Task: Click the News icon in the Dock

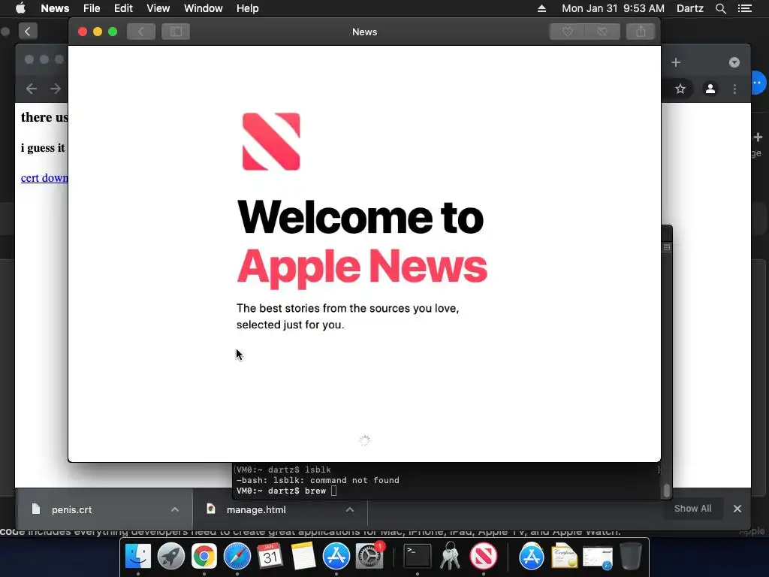Action: tap(484, 557)
